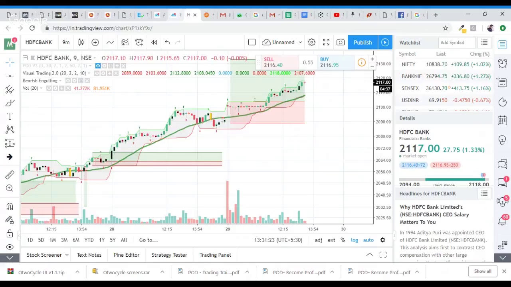Expand the Visual Trading 2.0 dropdown arrow
This screenshot has width=511, height=287.
89,73
